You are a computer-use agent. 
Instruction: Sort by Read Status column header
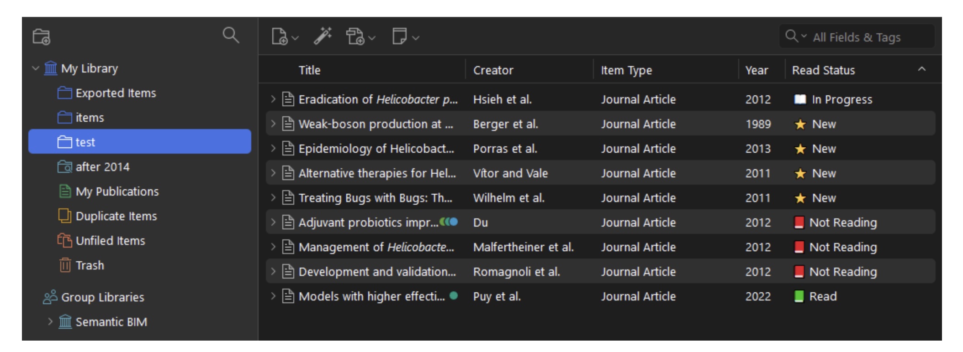click(823, 70)
